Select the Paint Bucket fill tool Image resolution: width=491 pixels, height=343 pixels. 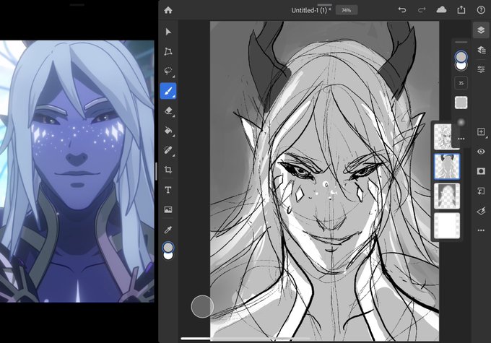168,131
